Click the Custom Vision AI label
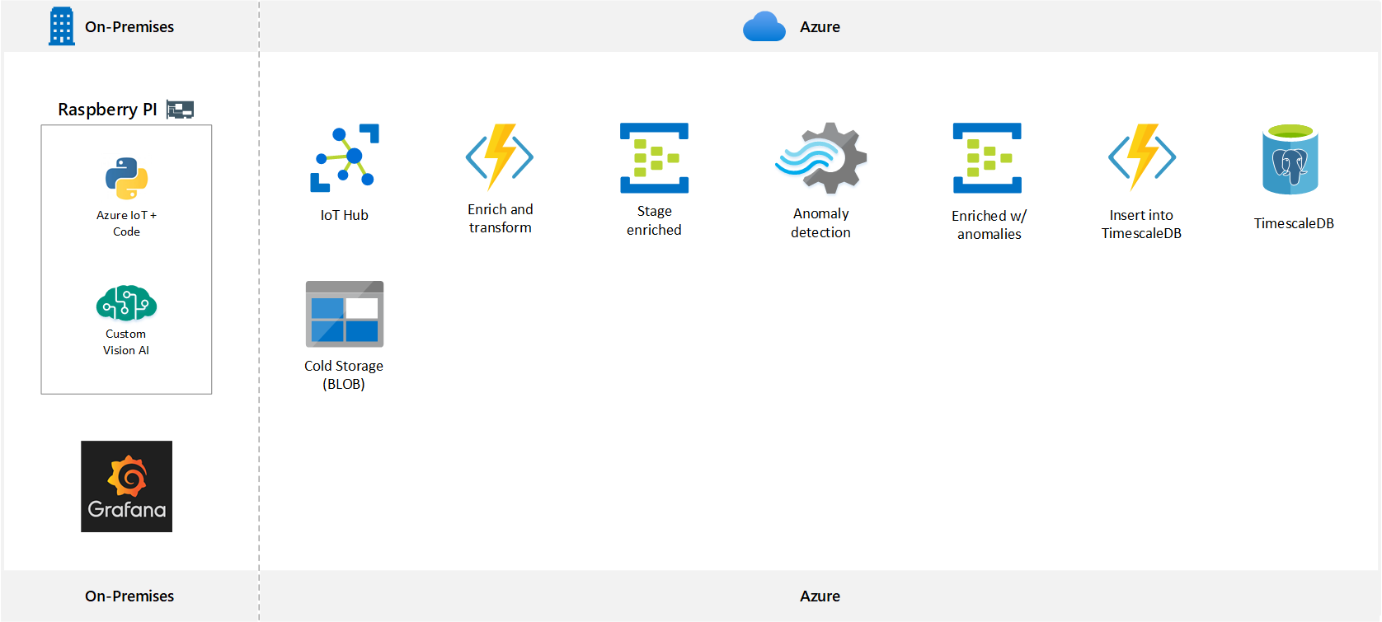 pos(126,342)
